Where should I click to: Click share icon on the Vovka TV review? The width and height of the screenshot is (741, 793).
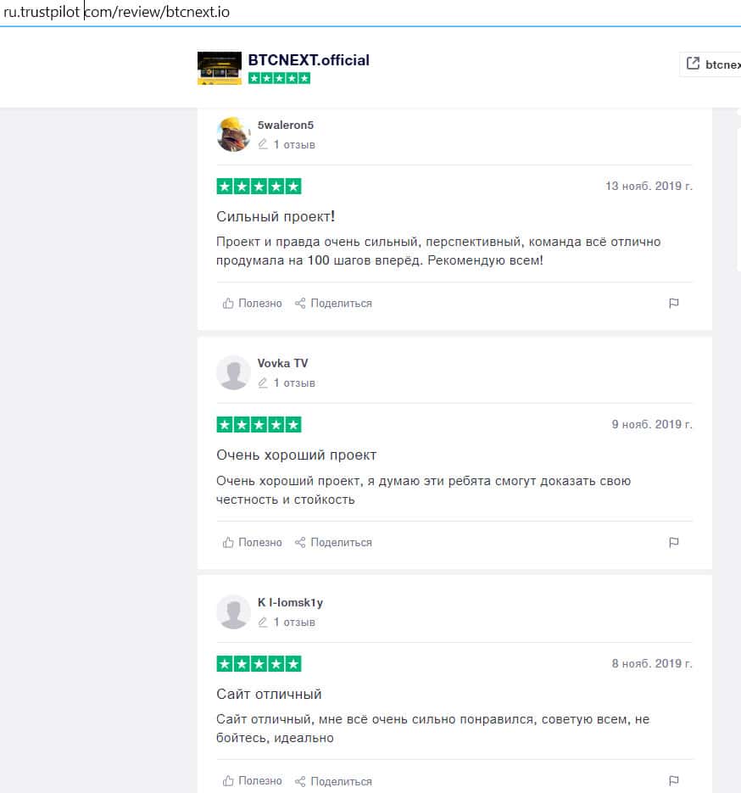tap(300, 543)
